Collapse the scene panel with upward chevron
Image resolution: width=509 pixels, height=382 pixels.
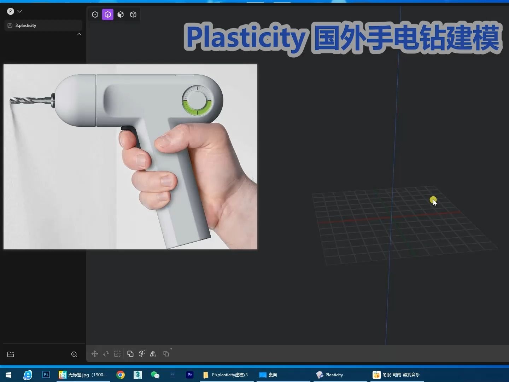[x=79, y=34]
